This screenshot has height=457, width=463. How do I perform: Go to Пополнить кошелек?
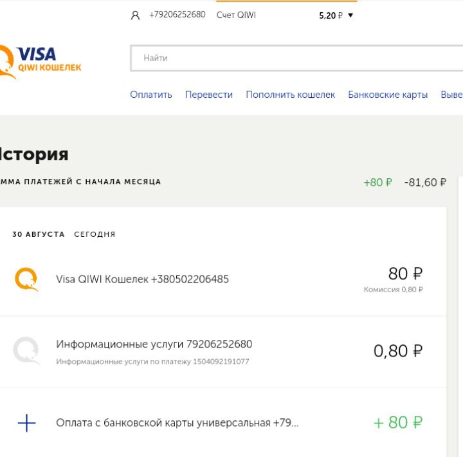click(290, 95)
